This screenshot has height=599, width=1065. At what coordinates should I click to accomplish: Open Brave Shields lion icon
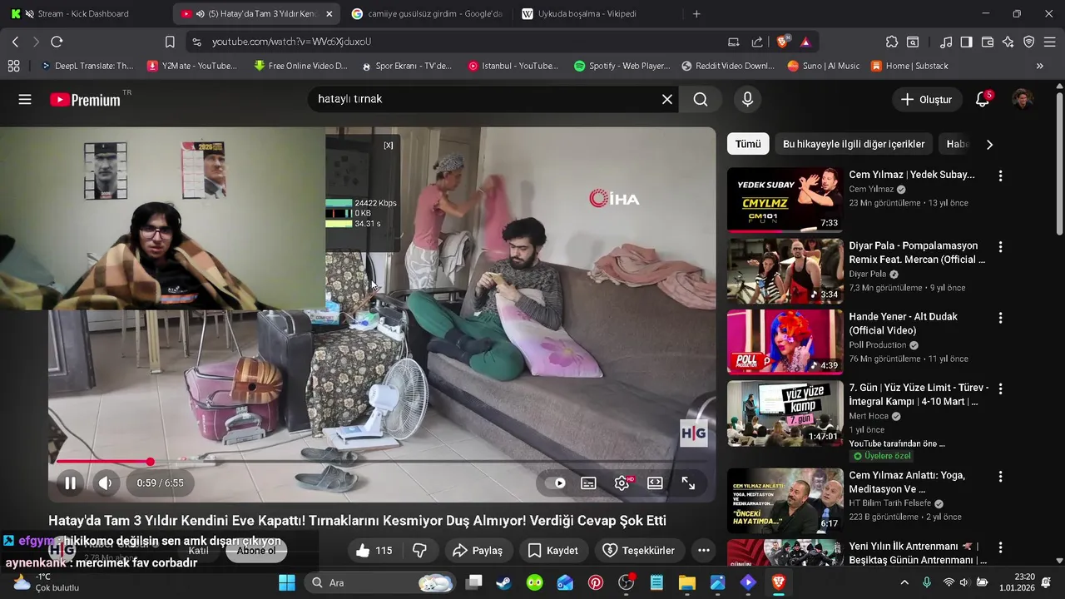783,42
